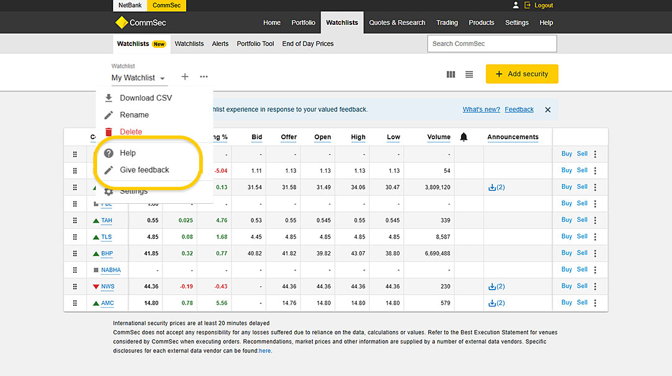Click the three-dot watchlist options icon
This screenshot has height=376, width=672.
pos(203,76)
